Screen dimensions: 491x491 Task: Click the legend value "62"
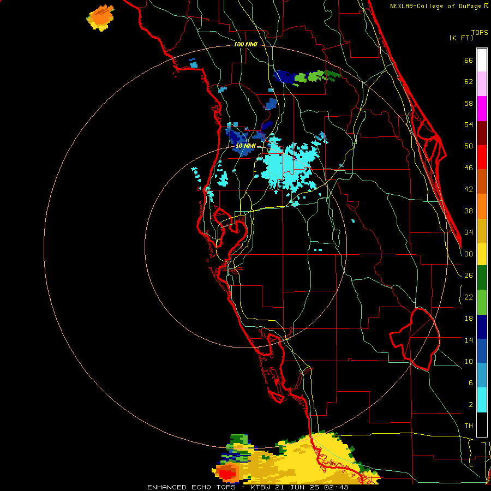tap(469, 82)
